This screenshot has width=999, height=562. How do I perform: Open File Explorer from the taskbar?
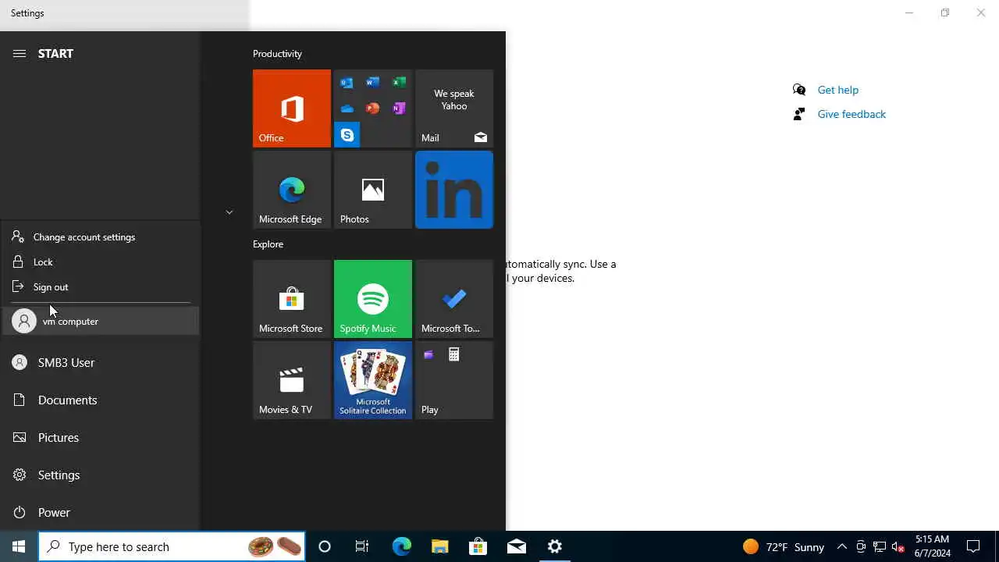440,546
